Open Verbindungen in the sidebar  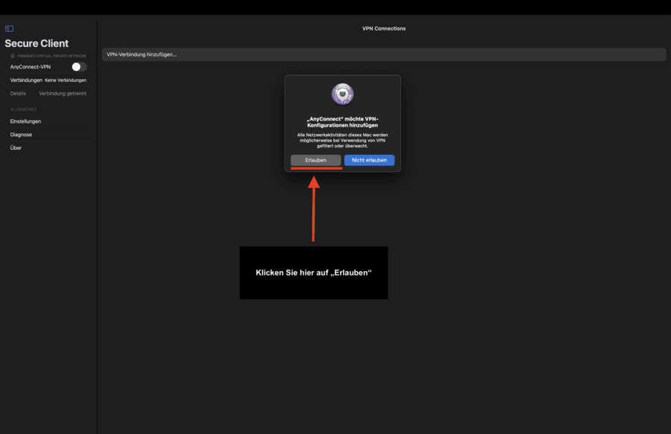click(48, 80)
